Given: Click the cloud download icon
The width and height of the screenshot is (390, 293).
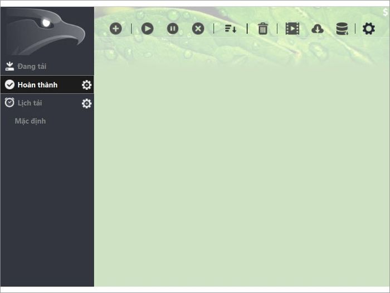Looking at the screenshot, I should click(318, 29).
